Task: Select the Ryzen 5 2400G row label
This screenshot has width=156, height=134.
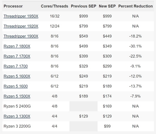Action: (x=17, y=106)
